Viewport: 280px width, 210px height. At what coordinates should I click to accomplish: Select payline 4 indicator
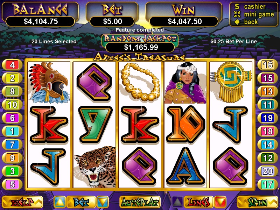[x=12, y=65]
